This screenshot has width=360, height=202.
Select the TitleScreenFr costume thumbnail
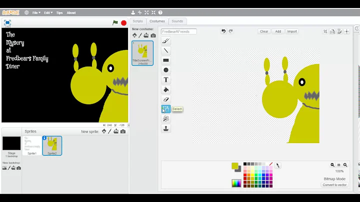(142, 53)
